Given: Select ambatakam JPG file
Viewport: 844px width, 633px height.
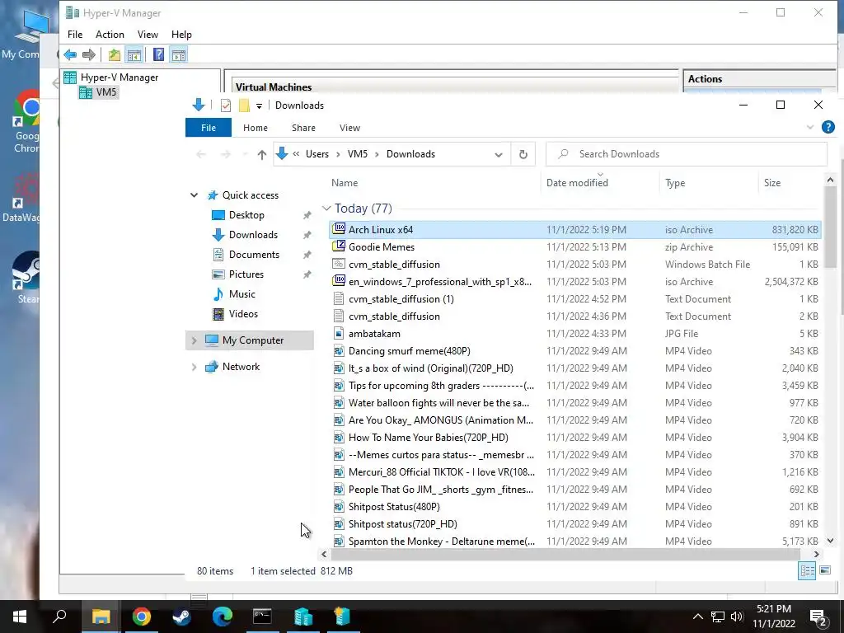Looking at the screenshot, I should point(574,334).
